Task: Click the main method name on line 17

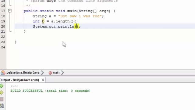Action: [72, 11]
